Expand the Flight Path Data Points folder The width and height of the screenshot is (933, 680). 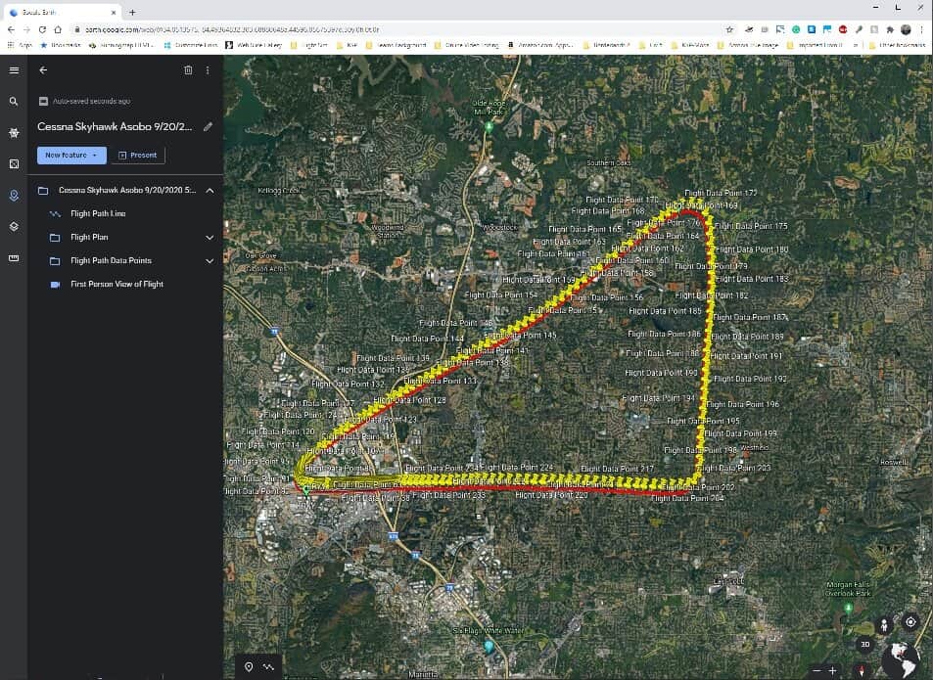(x=210, y=260)
